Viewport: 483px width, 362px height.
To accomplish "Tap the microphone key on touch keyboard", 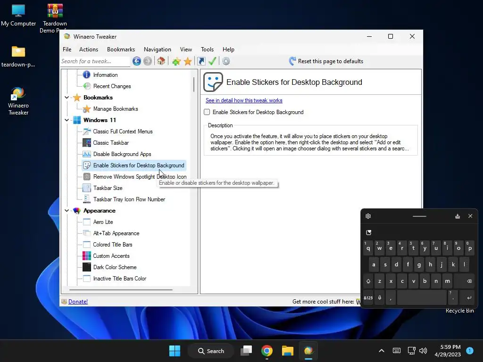I will click(380, 298).
